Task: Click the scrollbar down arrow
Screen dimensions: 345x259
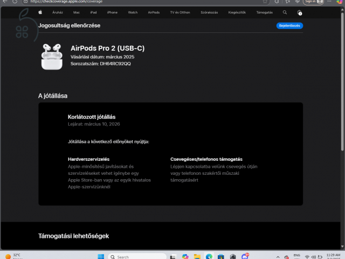Action: [x=342, y=247]
